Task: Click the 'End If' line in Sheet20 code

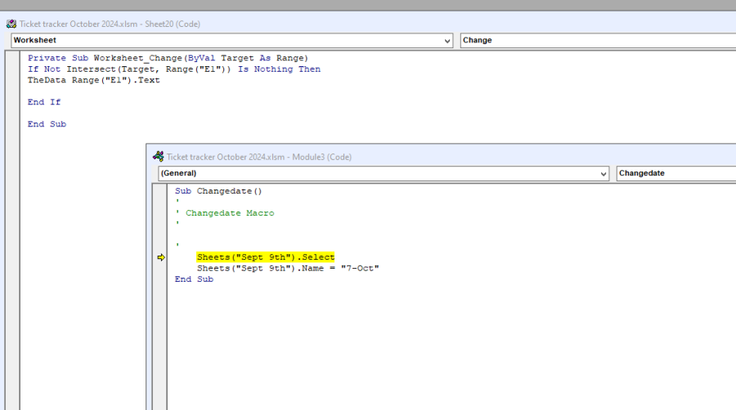Action: click(44, 102)
